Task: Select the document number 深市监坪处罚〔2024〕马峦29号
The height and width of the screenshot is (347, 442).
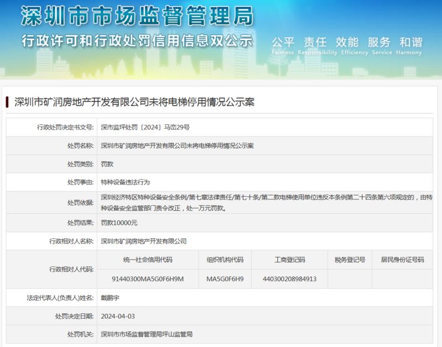Action: (x=145, y=127)
